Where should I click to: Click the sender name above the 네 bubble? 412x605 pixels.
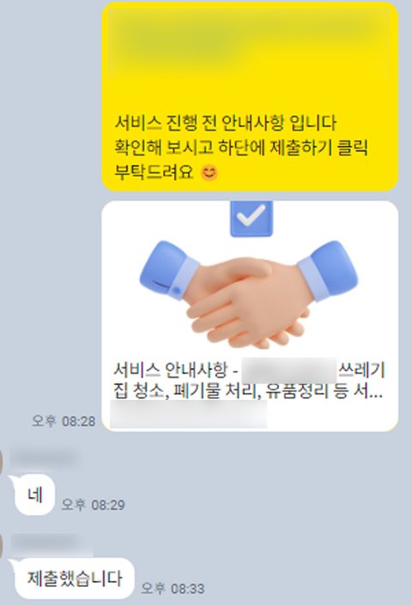(x=45, y=458)
